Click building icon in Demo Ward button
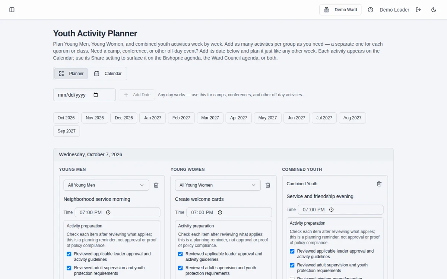447x279 pixels. [x=327, y=10]
